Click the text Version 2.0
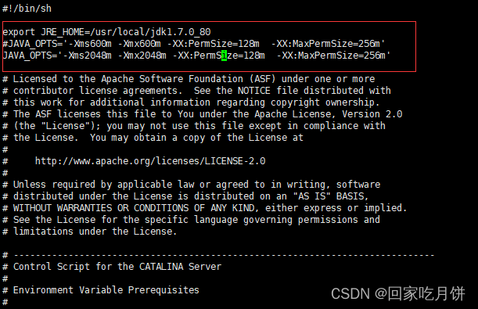 point(372,114)
